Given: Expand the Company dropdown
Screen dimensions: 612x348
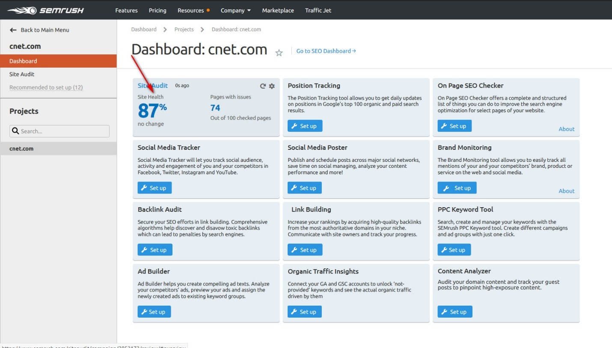Looking at the screenshot, I should pos(236,10).
